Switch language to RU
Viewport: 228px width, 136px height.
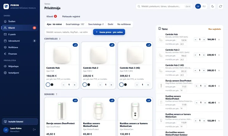[x=204, y=6]
